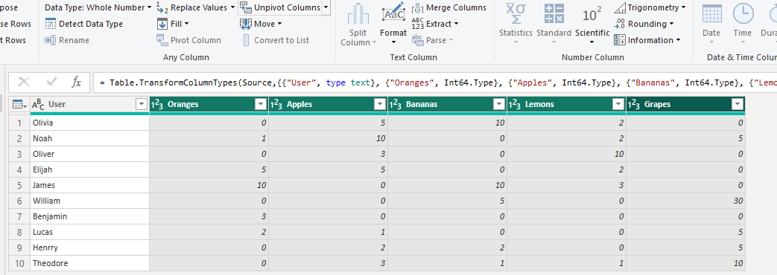777x275 pixels.
Task: Open the Apples column filter dropdown
Action: (380, 104)
